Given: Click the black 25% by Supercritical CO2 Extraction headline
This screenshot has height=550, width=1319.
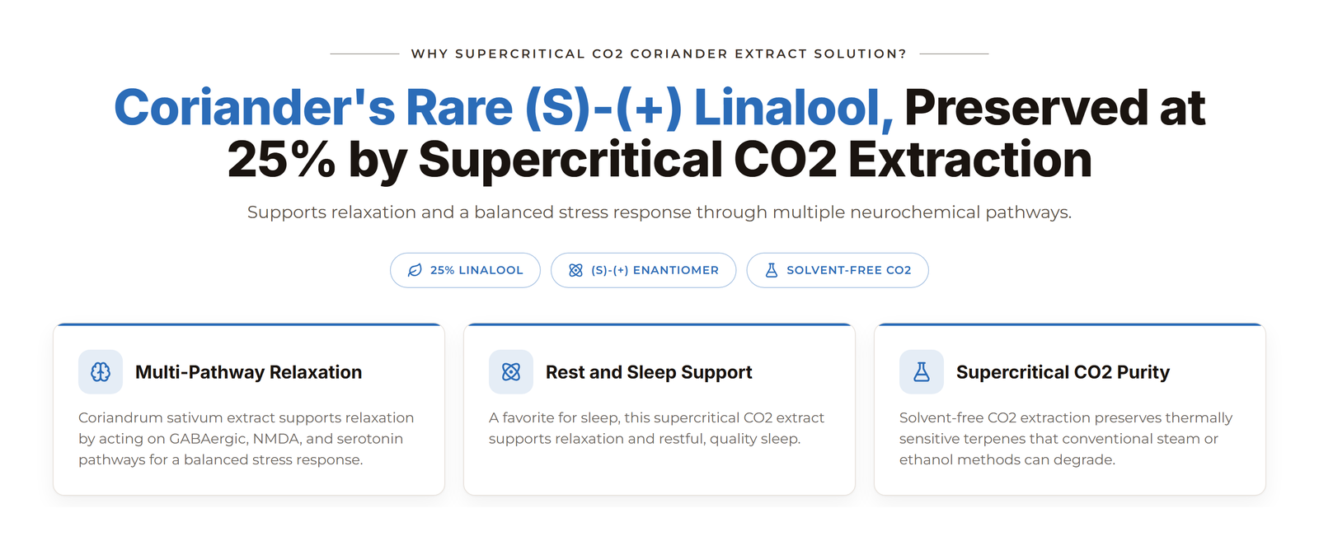Looking at the screenshot, I should tap(659, 159).
